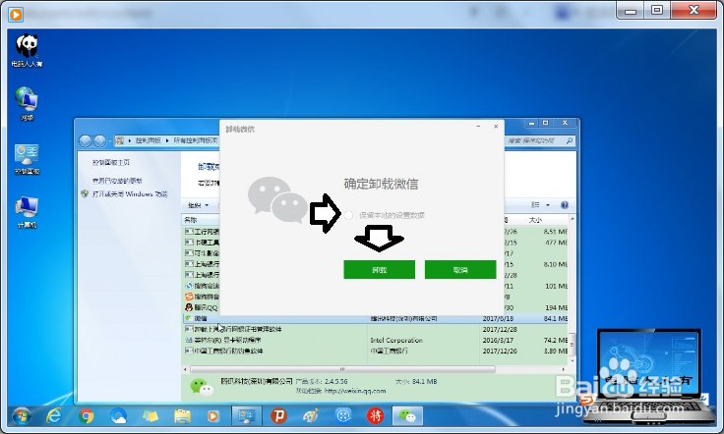The height and width of the screenshot is (434, 724).
Task: Open the red Chinese chess taskbar icon
Action: coord(375,416)
